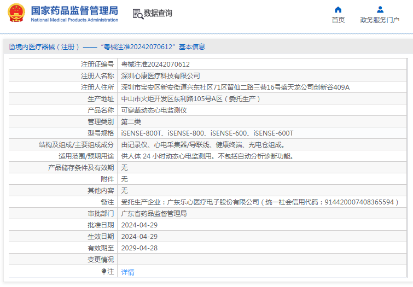Click the 型号规格 label
The image size is (413, 287).
point(101,133)
